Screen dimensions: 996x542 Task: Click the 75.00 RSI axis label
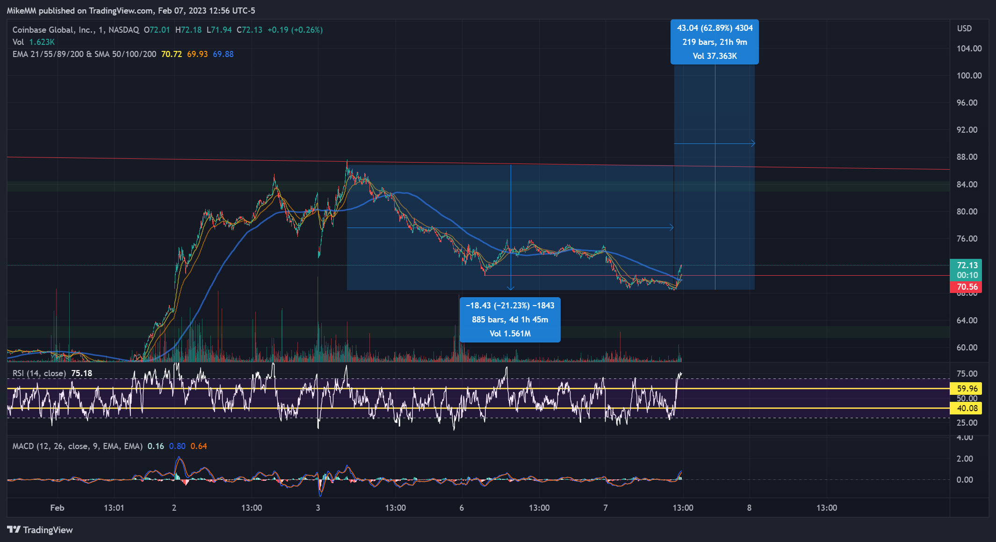tap(967, 373)
